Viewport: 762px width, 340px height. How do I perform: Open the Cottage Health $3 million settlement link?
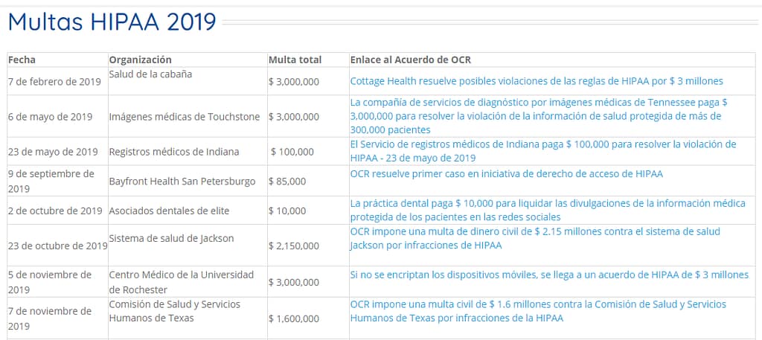(536, 81)
